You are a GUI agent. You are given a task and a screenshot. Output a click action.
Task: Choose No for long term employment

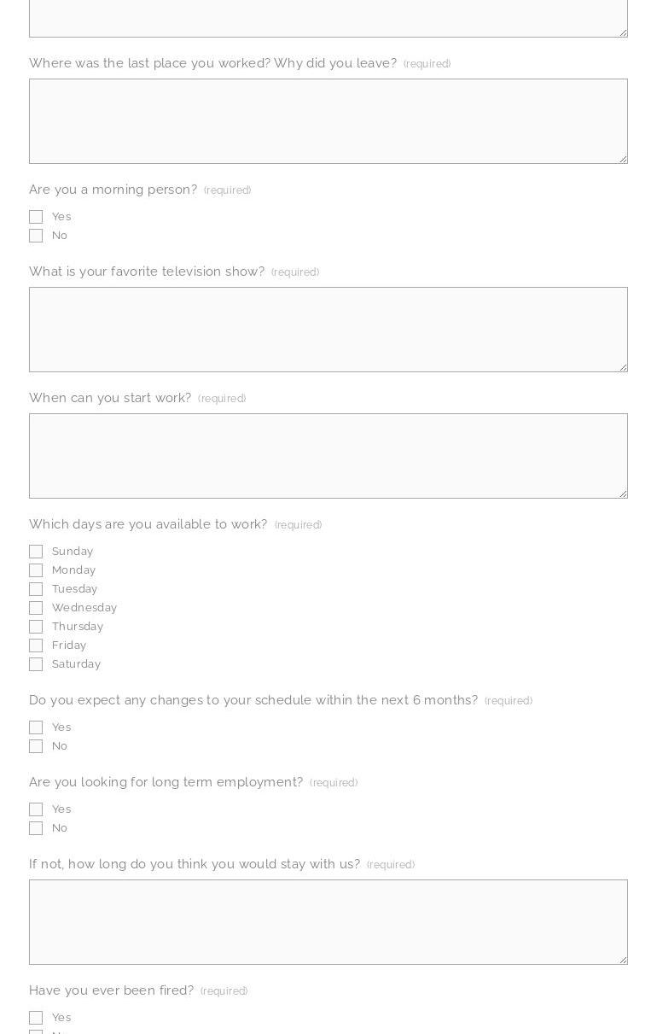36,828
